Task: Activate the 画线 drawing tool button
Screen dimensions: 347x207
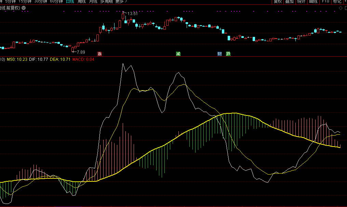Action: (313, 1)
